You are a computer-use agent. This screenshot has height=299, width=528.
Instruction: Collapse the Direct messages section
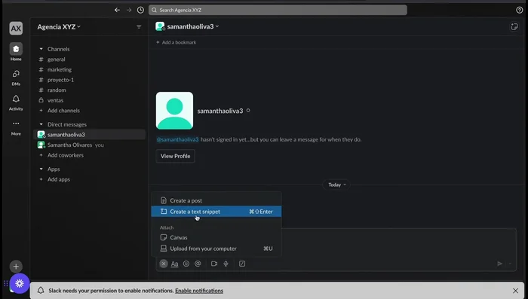41,124
